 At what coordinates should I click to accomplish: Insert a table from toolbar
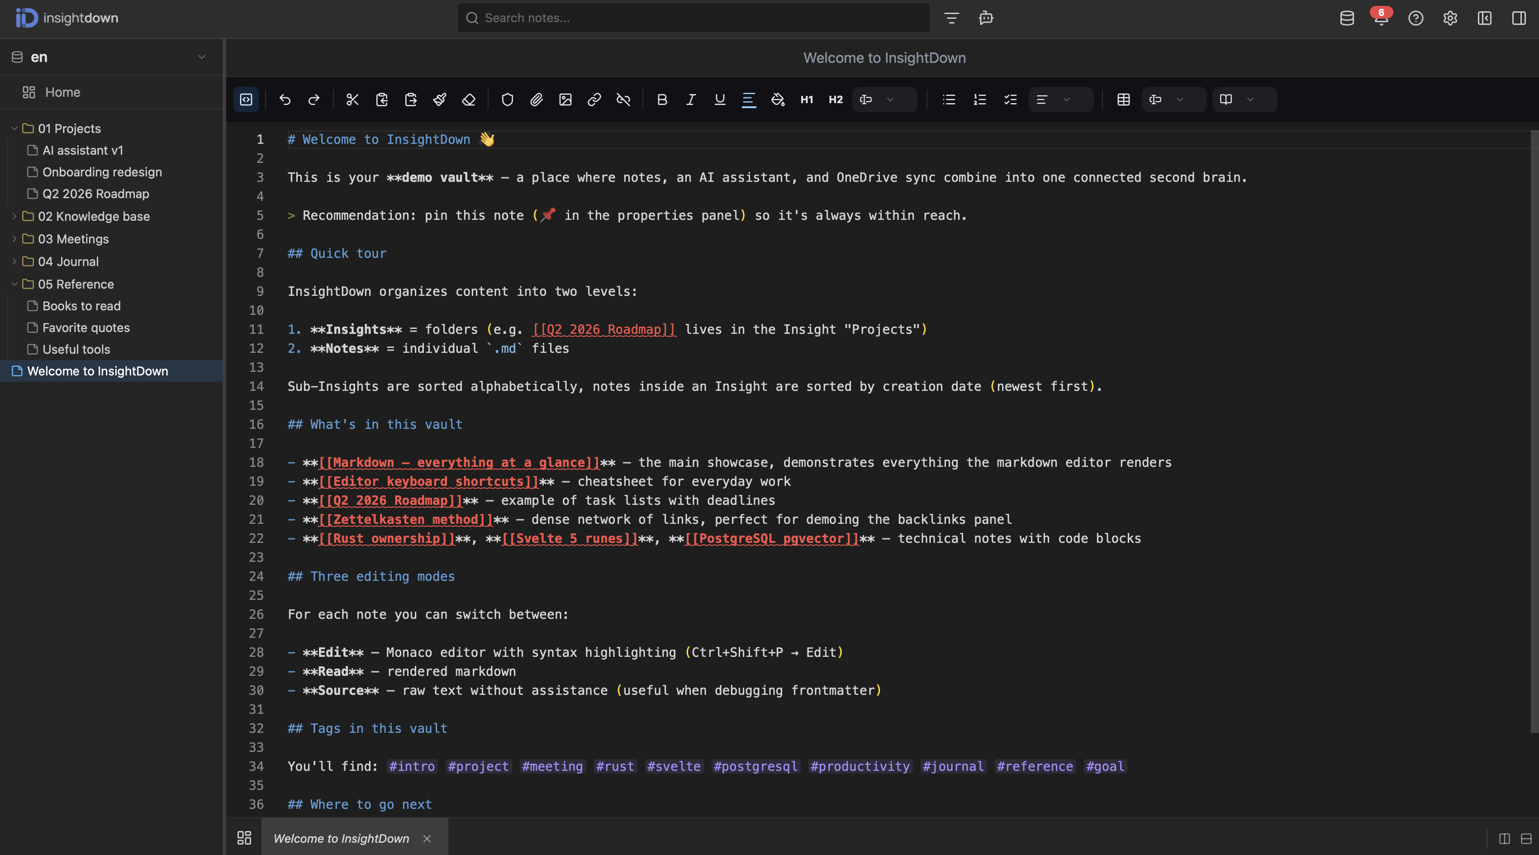1123,100
